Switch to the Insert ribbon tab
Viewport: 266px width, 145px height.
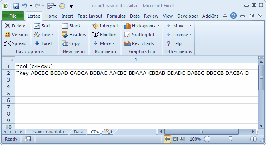(x=67, y=16)
